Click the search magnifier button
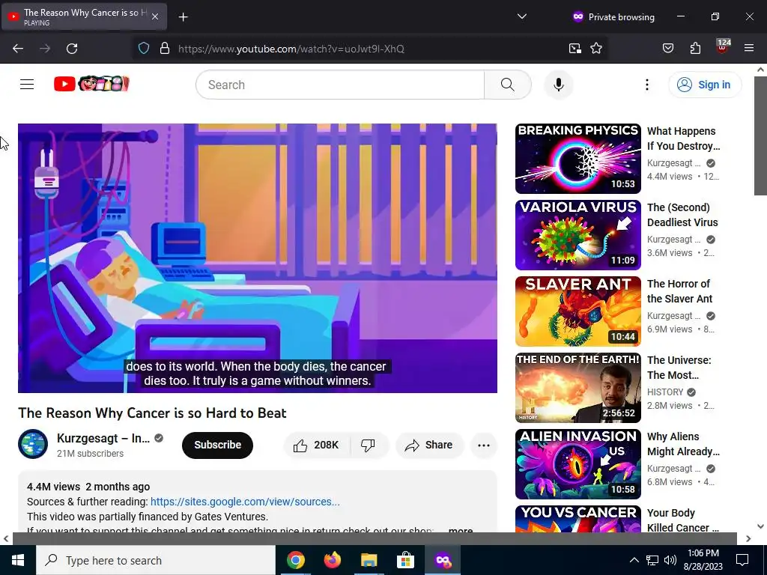Viewport: 767px width, 575px height. coord(508,85)
